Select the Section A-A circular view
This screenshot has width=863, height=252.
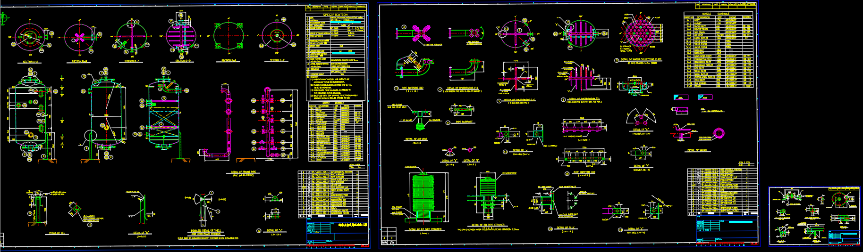pyautogui.click(x=30, y=37)
